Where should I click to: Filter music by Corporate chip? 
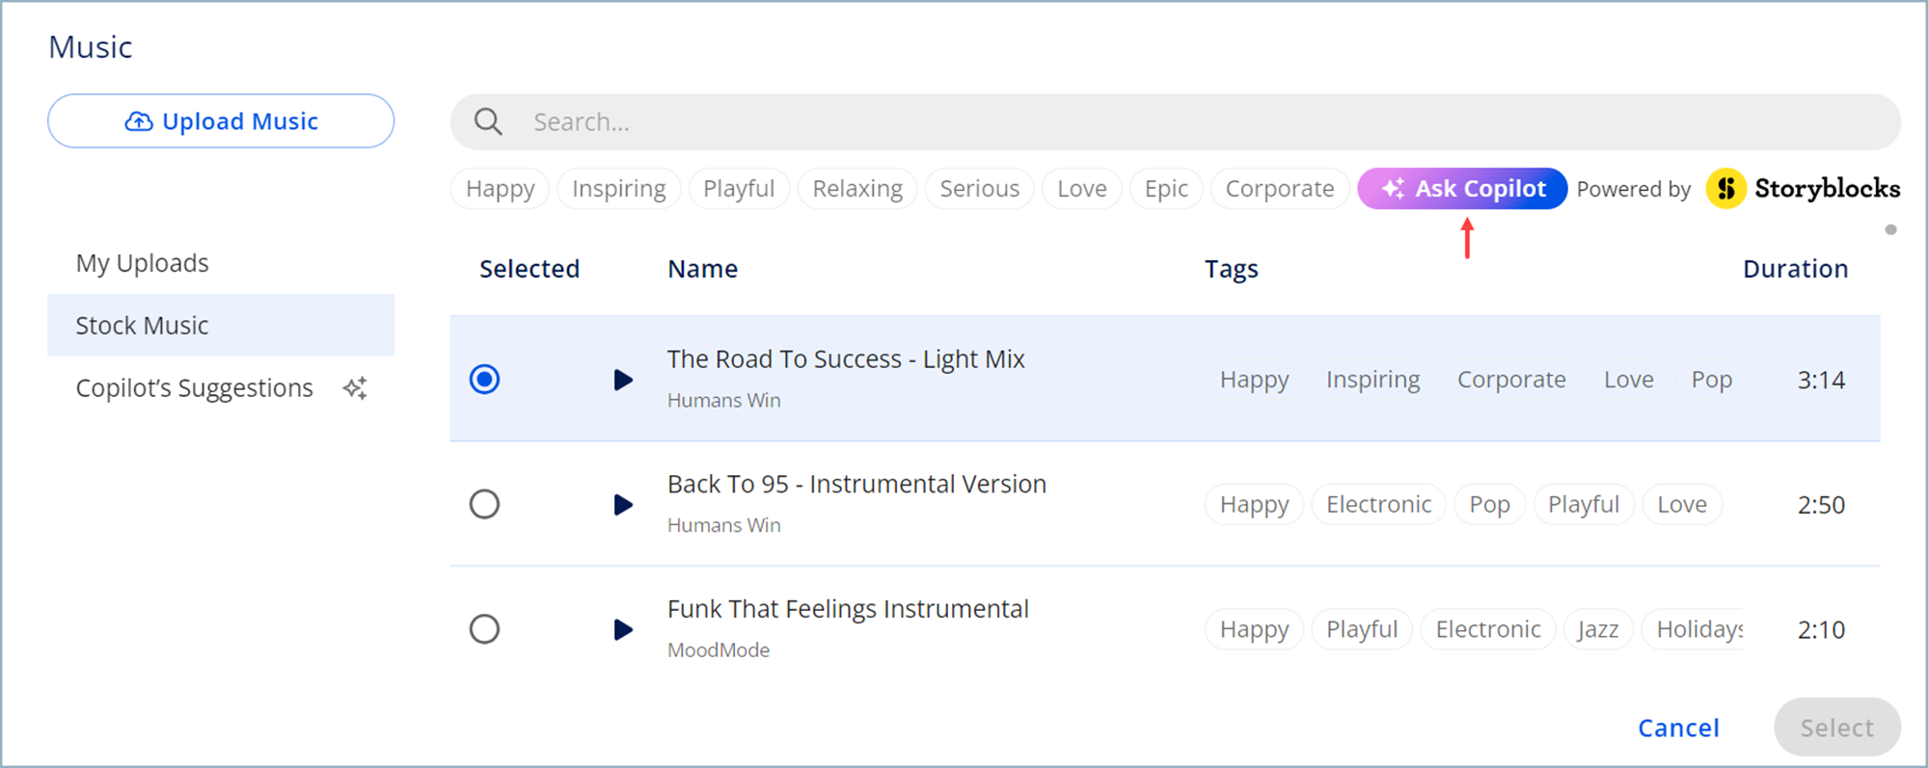(1280, 189)
